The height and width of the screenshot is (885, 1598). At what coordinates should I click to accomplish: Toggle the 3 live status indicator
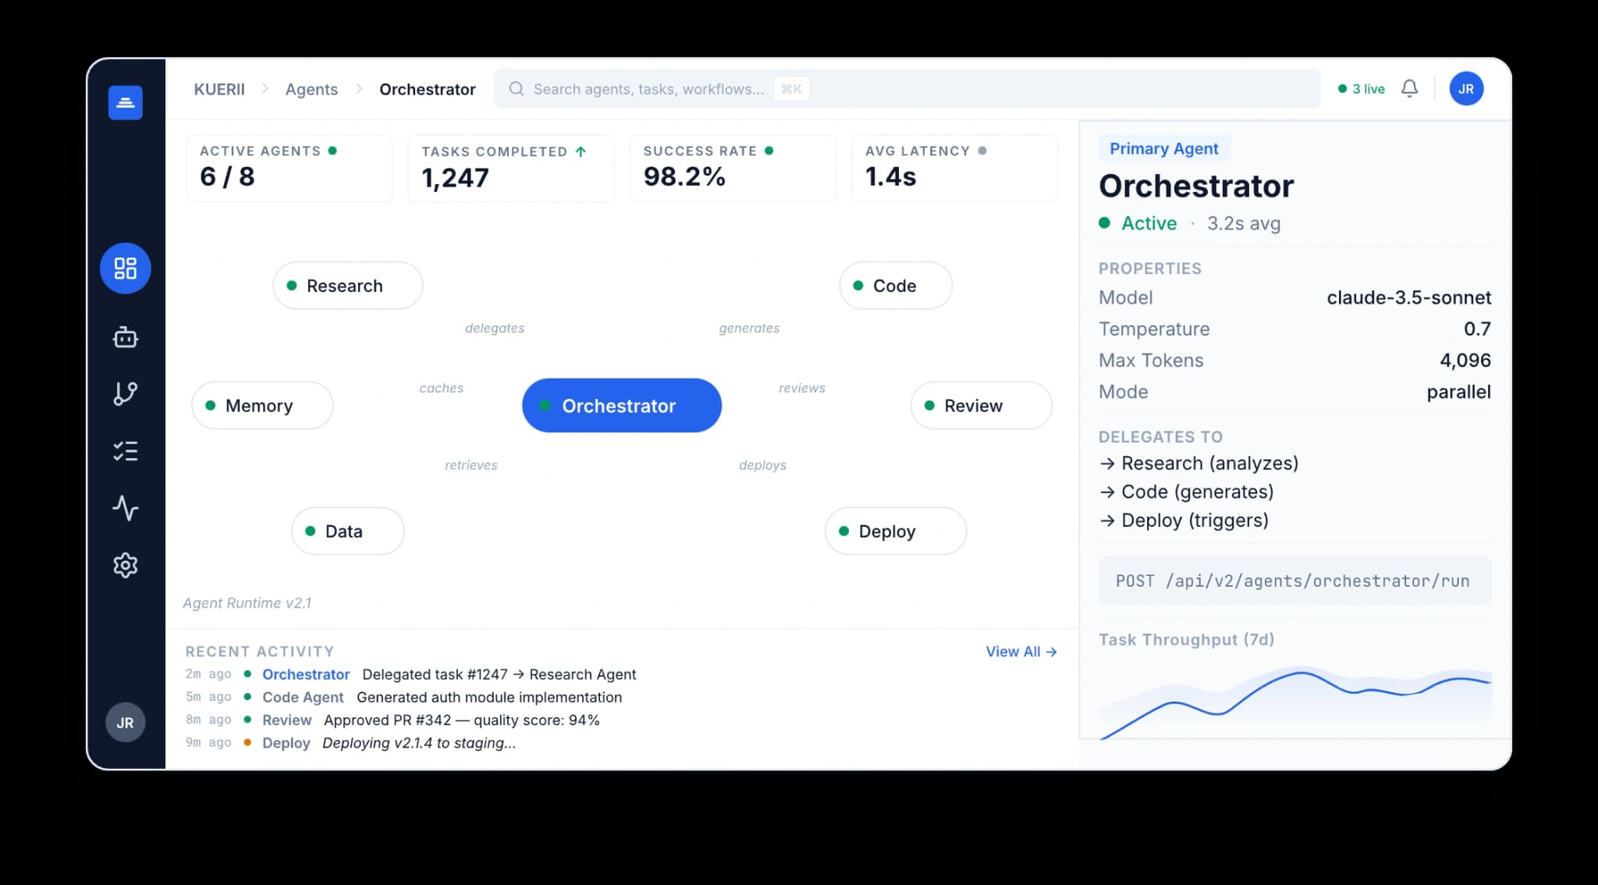[x=1343, y=88]
